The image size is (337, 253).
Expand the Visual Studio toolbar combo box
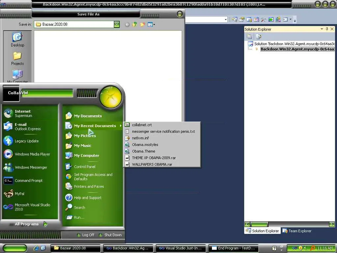pos(226,19)
